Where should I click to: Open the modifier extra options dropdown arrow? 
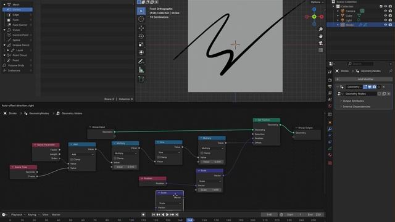coord(379,87)
